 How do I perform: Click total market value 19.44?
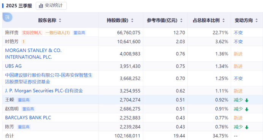click(x=179, y=136)
